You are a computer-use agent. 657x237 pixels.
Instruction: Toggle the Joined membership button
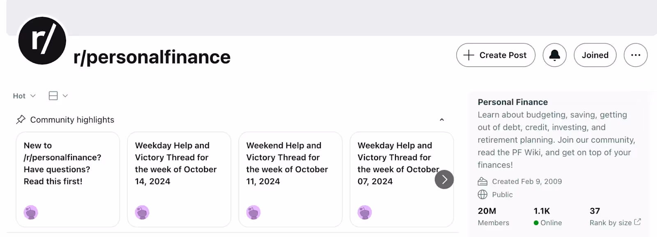pos(595,55)
